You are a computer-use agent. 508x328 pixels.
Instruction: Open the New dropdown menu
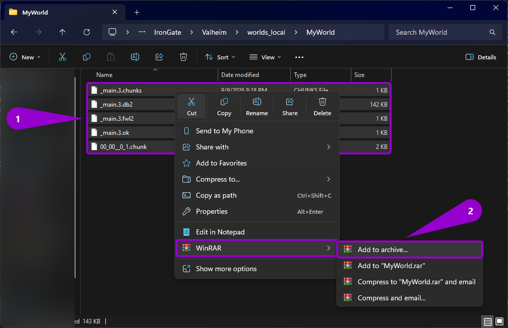pos(25,57)
